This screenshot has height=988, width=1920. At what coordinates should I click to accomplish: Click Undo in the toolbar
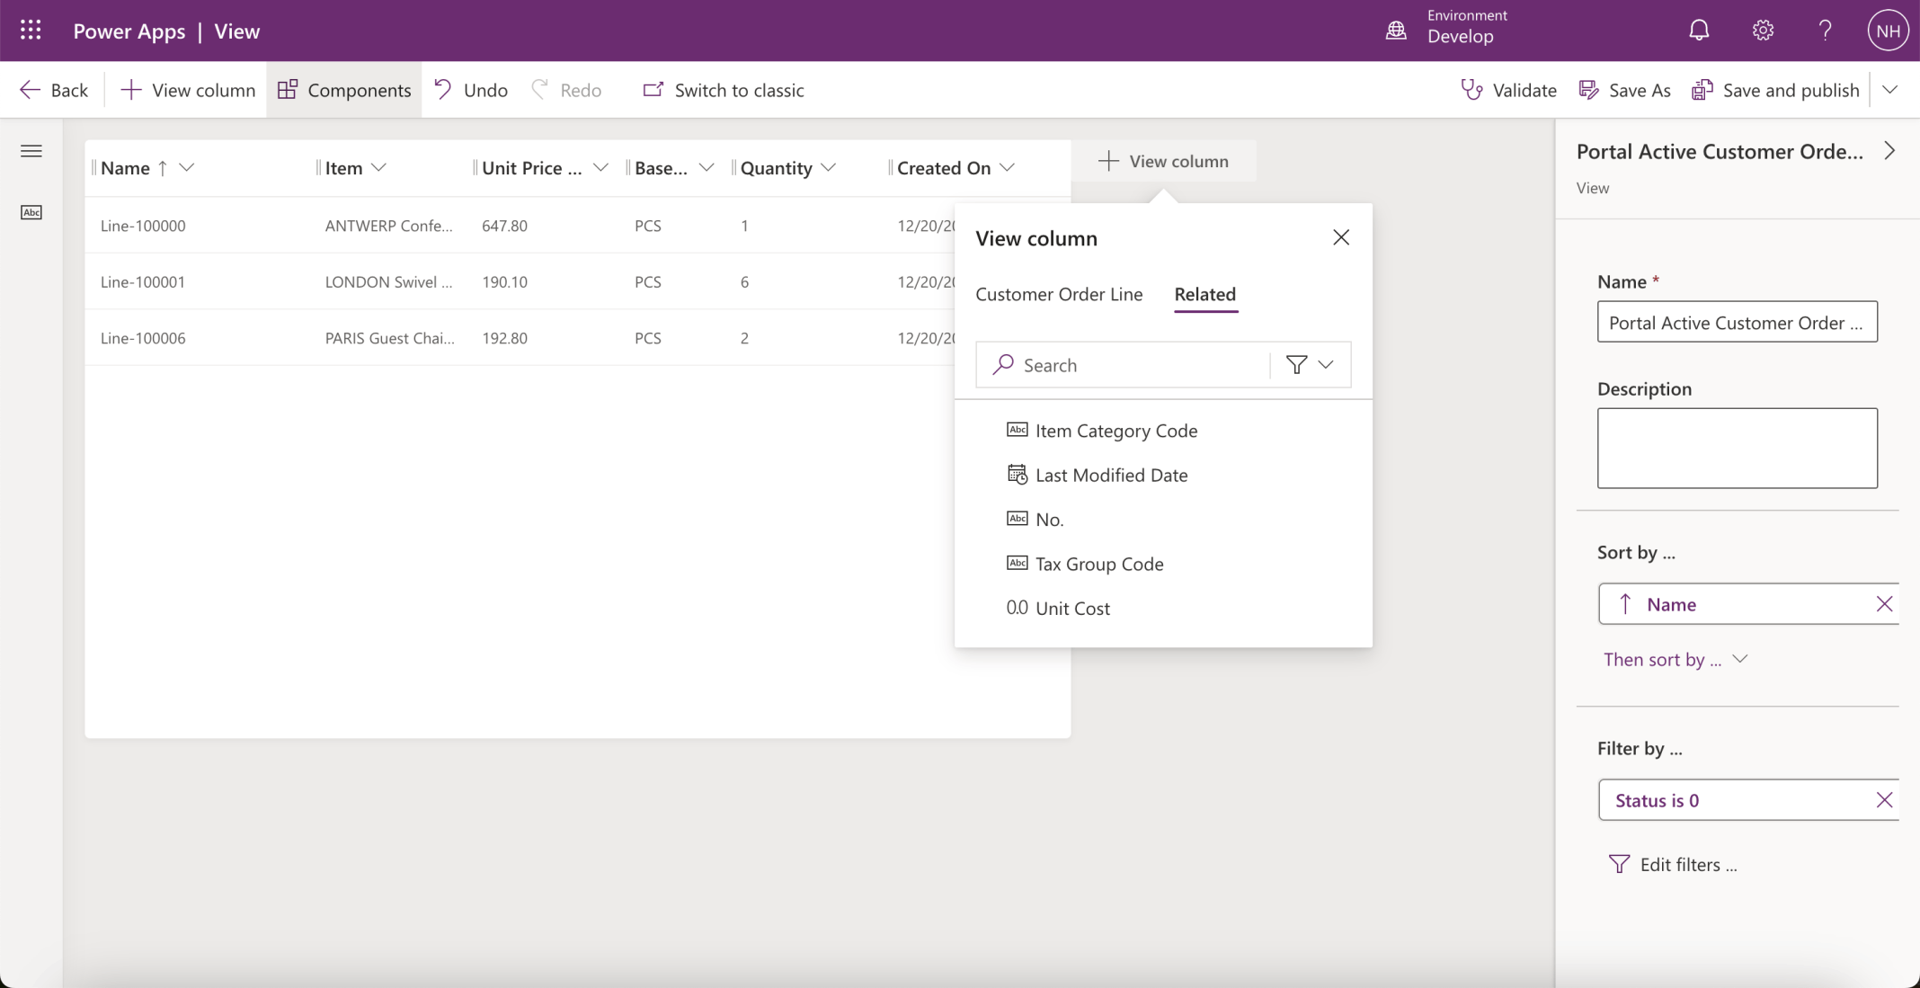(x=471, y=90)
